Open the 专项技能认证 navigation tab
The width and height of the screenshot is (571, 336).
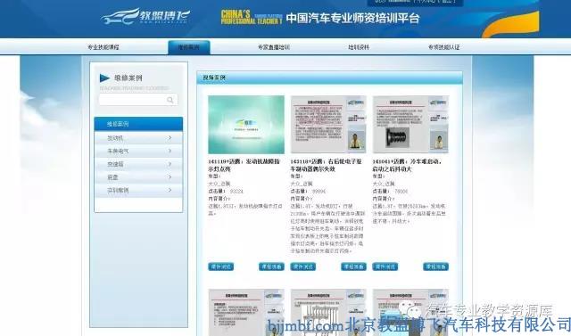coord(443,47)
